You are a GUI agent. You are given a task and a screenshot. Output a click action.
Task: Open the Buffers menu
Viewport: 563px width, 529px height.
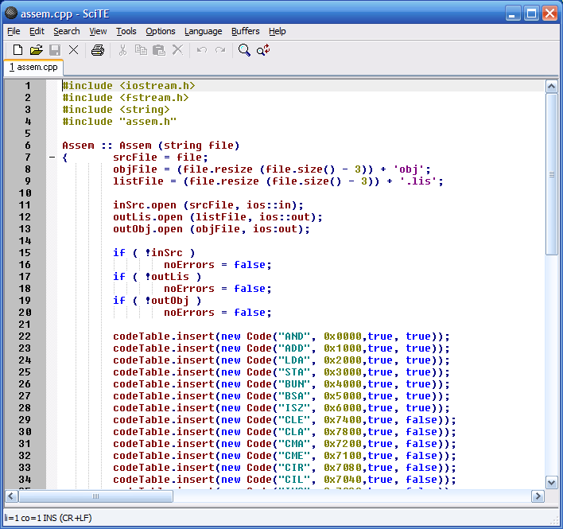click(245, 31)
